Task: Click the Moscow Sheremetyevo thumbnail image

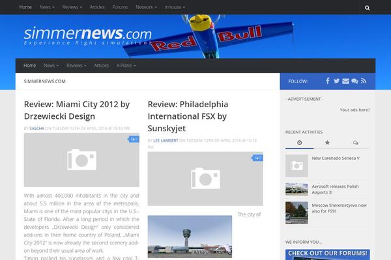Action: [x=297, y=213]
